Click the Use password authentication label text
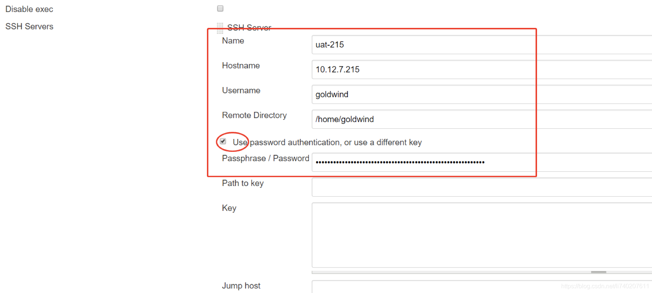 (x=327, y=142)
